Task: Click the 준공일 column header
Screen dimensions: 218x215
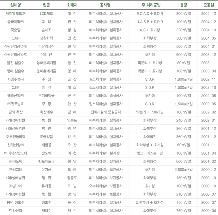Action: [x=208, y=5]
